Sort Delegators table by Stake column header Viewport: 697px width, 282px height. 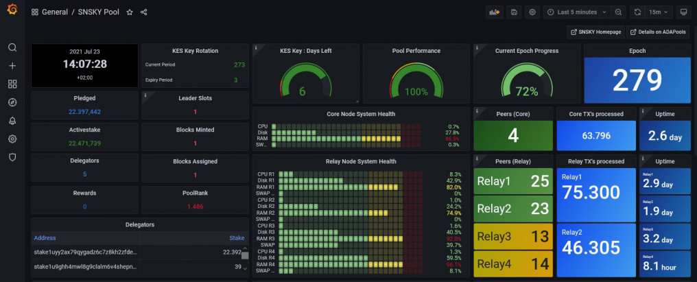point(236,237)
